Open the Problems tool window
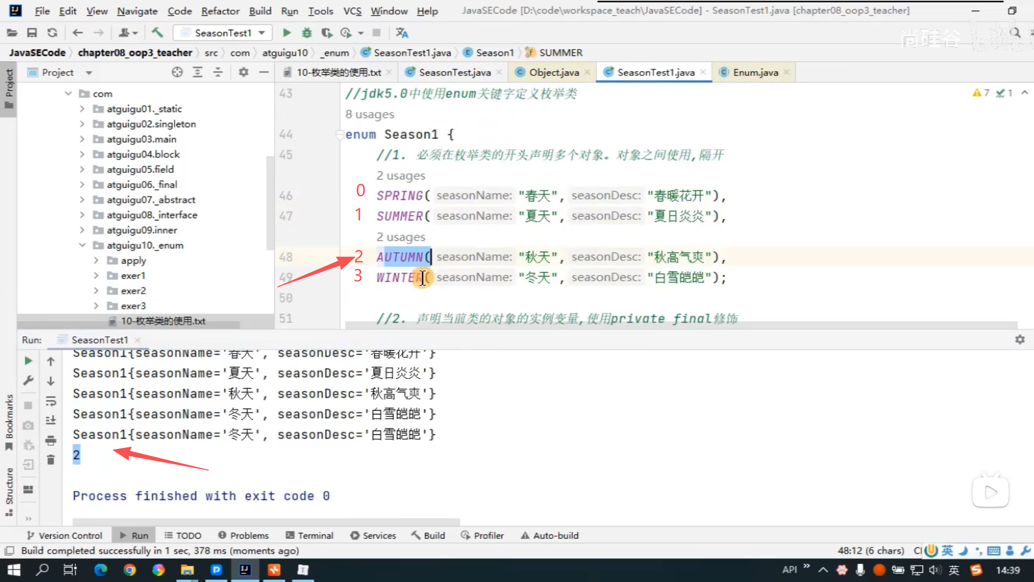The image size is (1034, 582). (243, 535)
